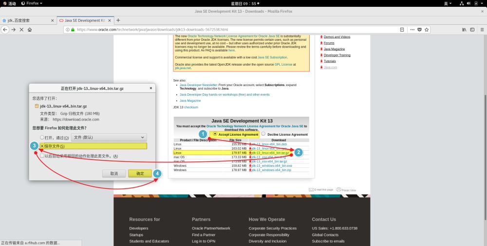This screenshot has width=487, height=246.
Task: Expand the Firefox application menu in top bar
Action: (x=31, y=3)
